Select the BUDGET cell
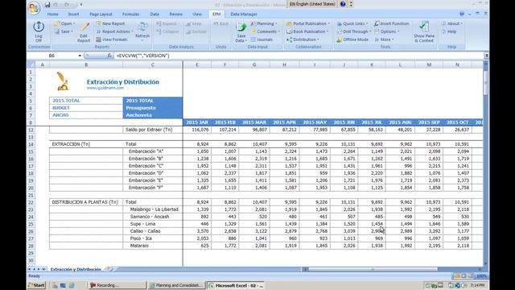 coord(86,108)
